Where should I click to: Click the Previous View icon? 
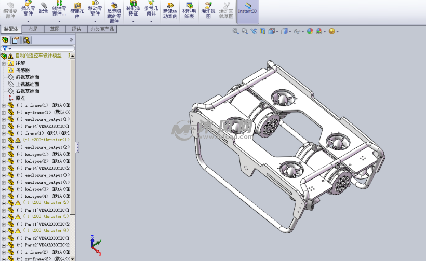254,31
